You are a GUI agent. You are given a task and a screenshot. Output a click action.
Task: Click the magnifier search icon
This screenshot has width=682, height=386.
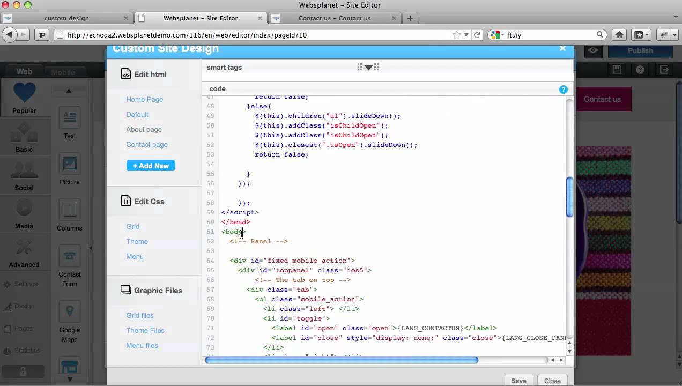pyautogui.click(x=600, y=35)
